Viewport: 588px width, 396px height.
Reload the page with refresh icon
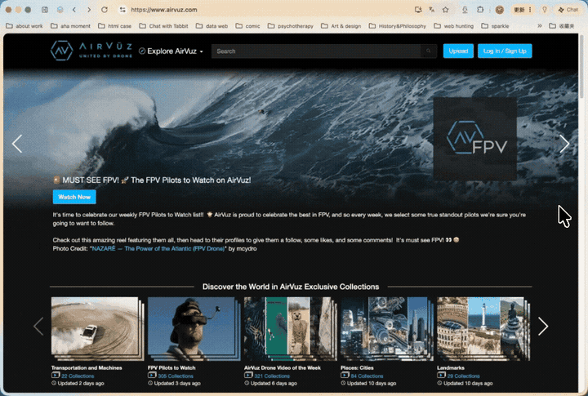tap(105, 10)
